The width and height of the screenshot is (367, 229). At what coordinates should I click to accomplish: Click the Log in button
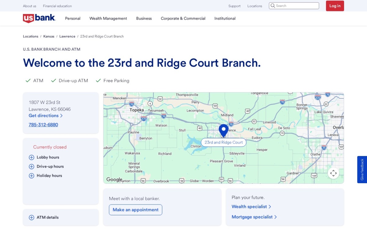[x=335, y=6]
